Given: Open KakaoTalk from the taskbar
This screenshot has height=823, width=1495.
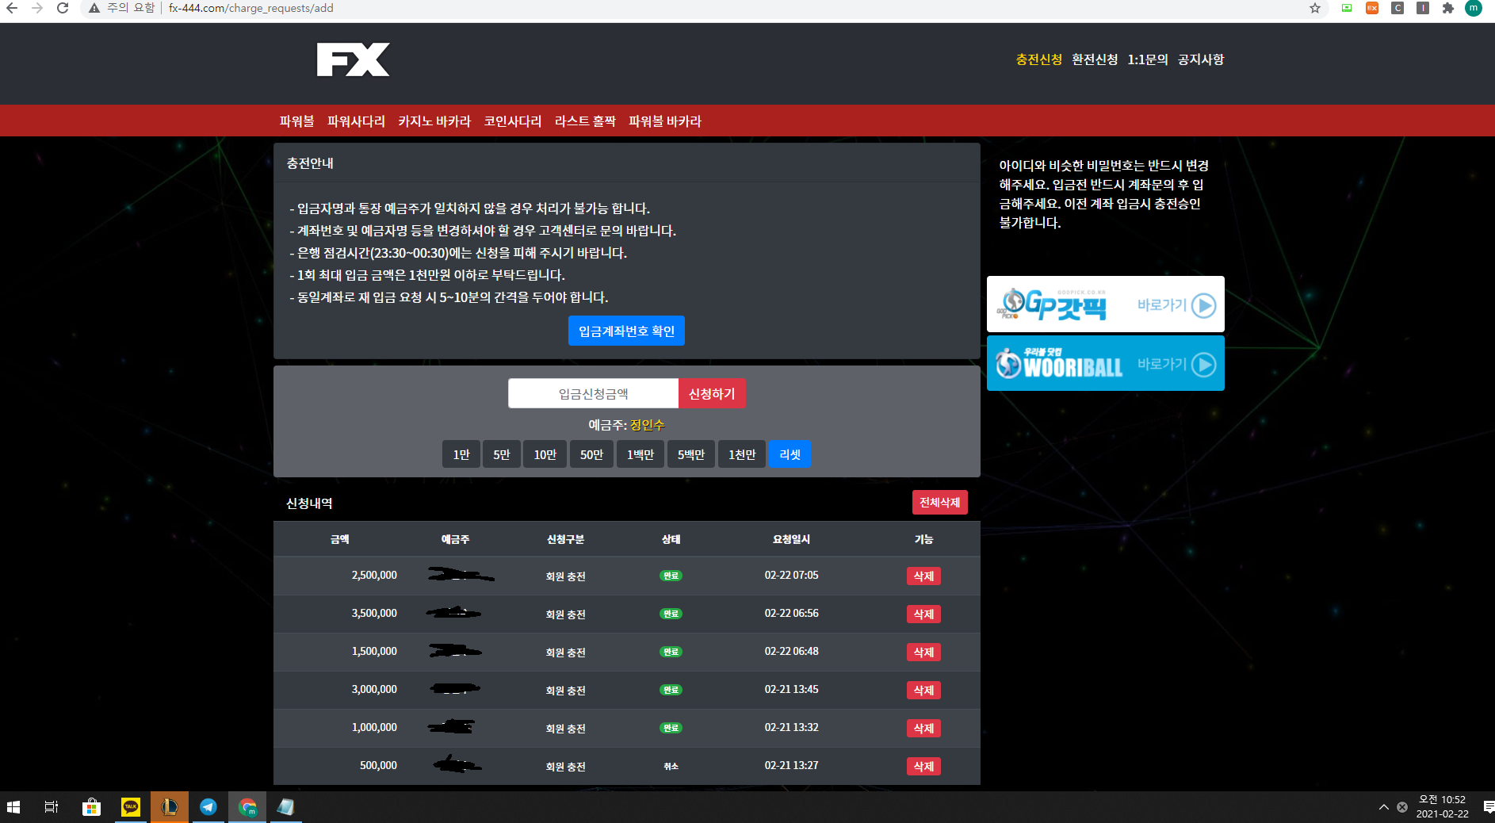Looking at the screenshot, I should pos(131,807).
